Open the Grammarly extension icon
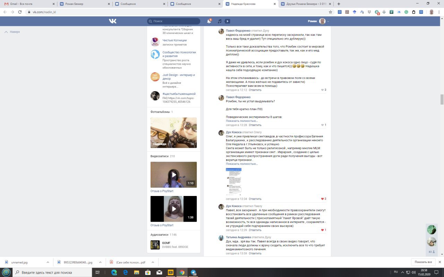 (x=406, y=12)
